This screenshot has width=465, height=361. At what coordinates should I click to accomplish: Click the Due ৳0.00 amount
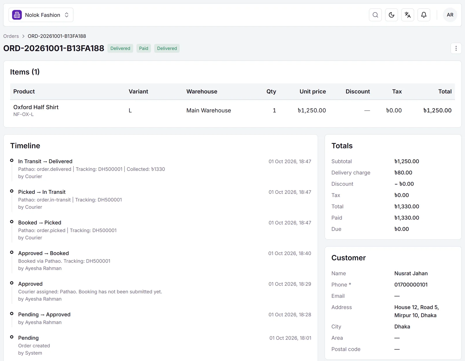click(x=402, y=229)
